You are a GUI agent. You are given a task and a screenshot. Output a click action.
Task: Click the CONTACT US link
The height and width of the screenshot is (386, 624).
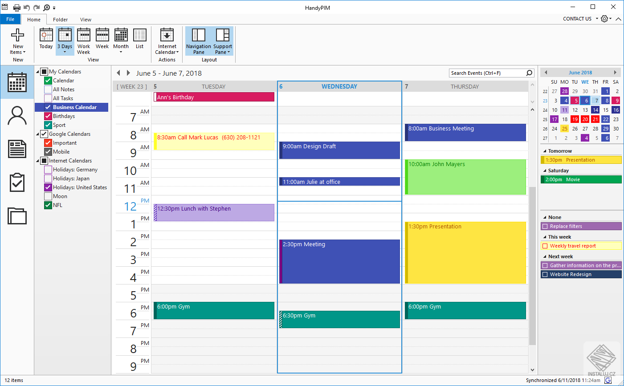click(x=577, y=19)
